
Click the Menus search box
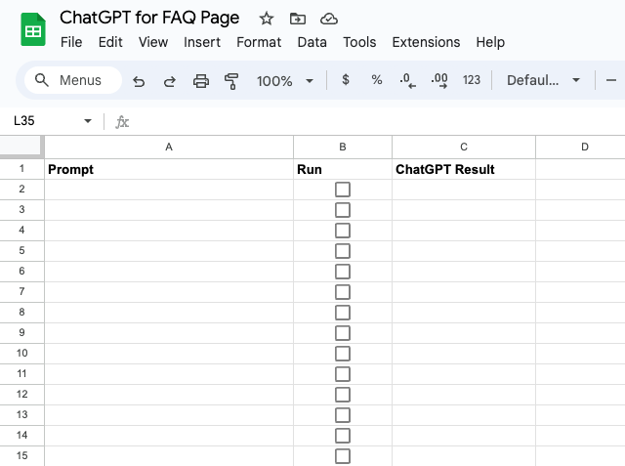[x=73, y=80]
